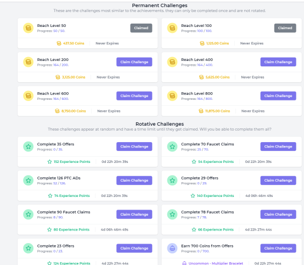Click the star icon next to 152 Experience Points
The width and height of the screenshot is (304, 265).
49,162
